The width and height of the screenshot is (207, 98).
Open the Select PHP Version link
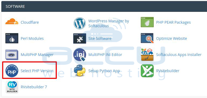pos(37,71)
